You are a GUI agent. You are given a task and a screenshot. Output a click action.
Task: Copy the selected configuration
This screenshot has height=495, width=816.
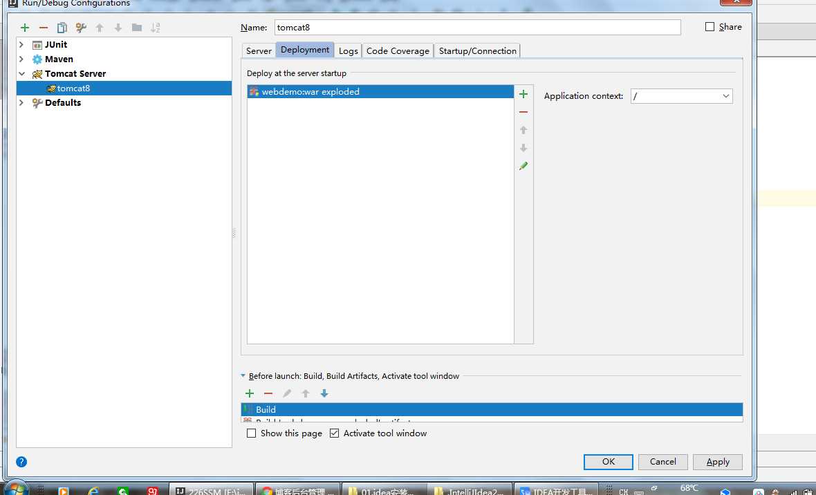(x=62, y=28)
